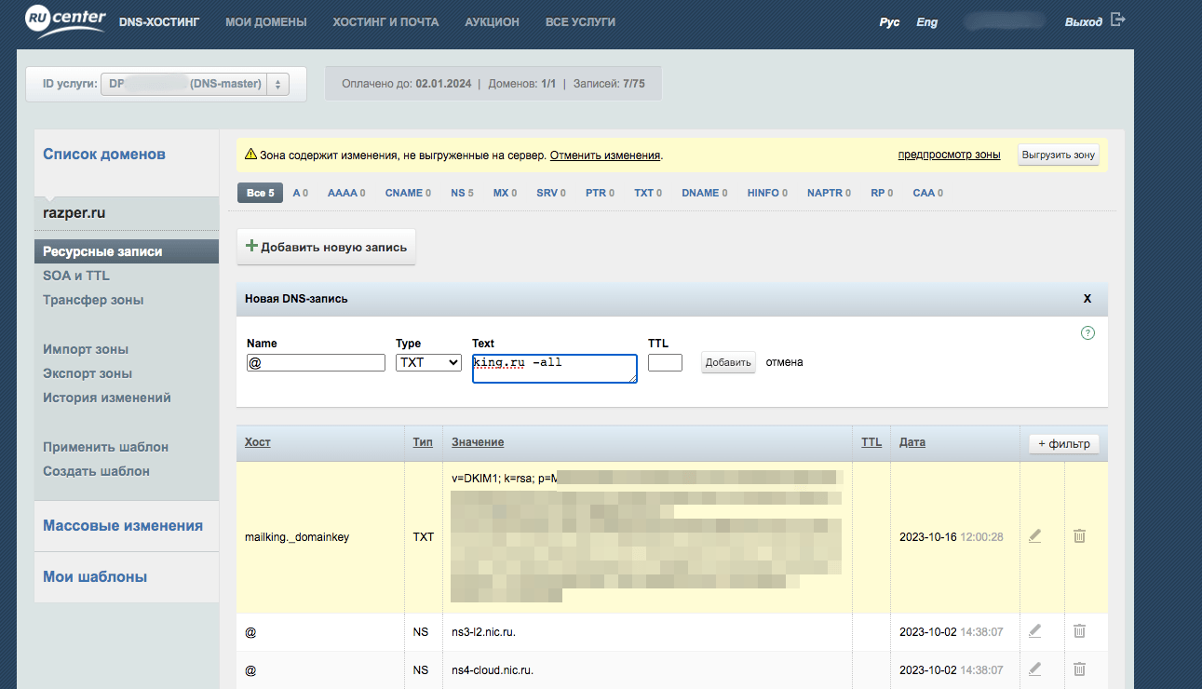Viewport: 1202px width, 689px height.
Task: Filter records by A type
Action: 300,193
